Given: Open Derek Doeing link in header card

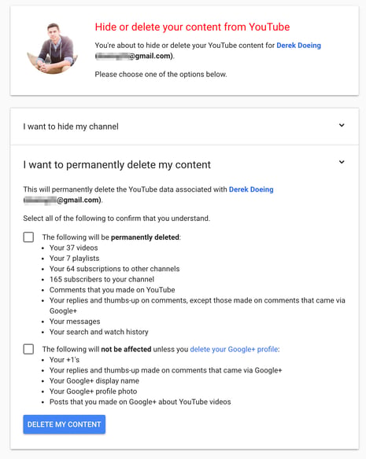Looking at the screenshot, I should coord(298,46).
